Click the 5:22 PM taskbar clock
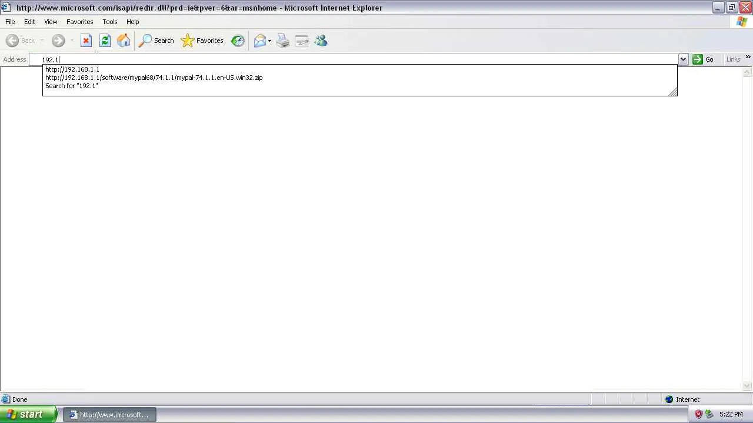Screen dimensions: 753x423 (x=731, y=414)
